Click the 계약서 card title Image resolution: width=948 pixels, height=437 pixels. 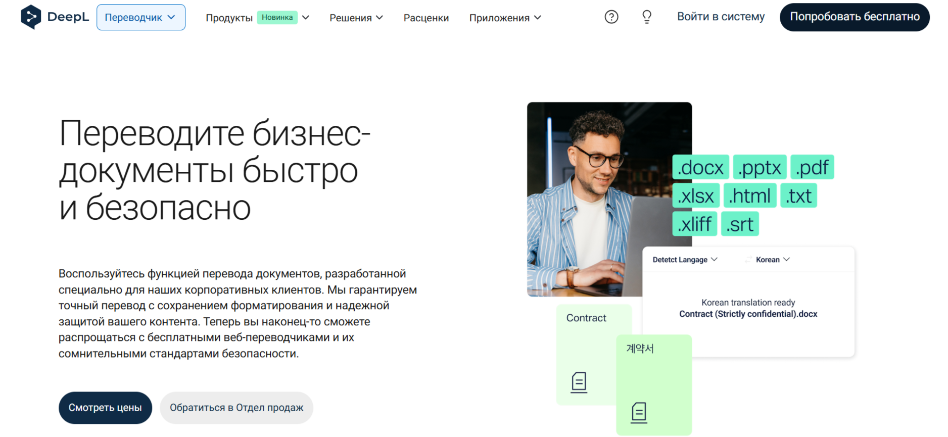tap(640, 349)
